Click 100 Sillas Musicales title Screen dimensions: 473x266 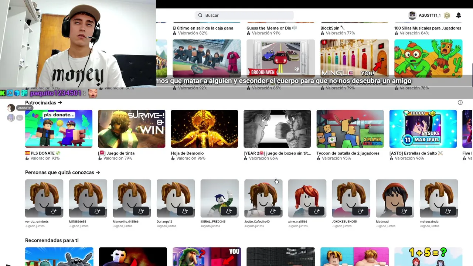428,28
